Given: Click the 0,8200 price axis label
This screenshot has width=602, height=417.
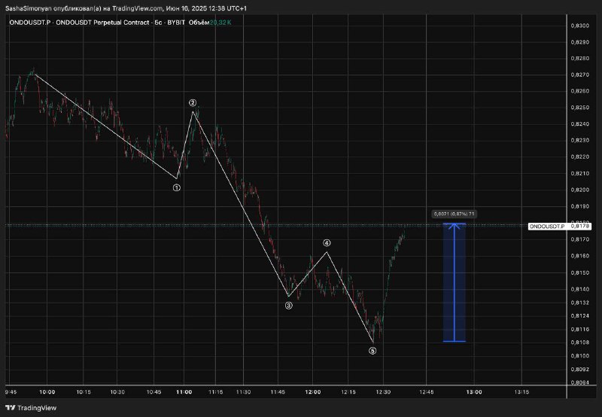Looking at the screenshot, I should 579,190.
